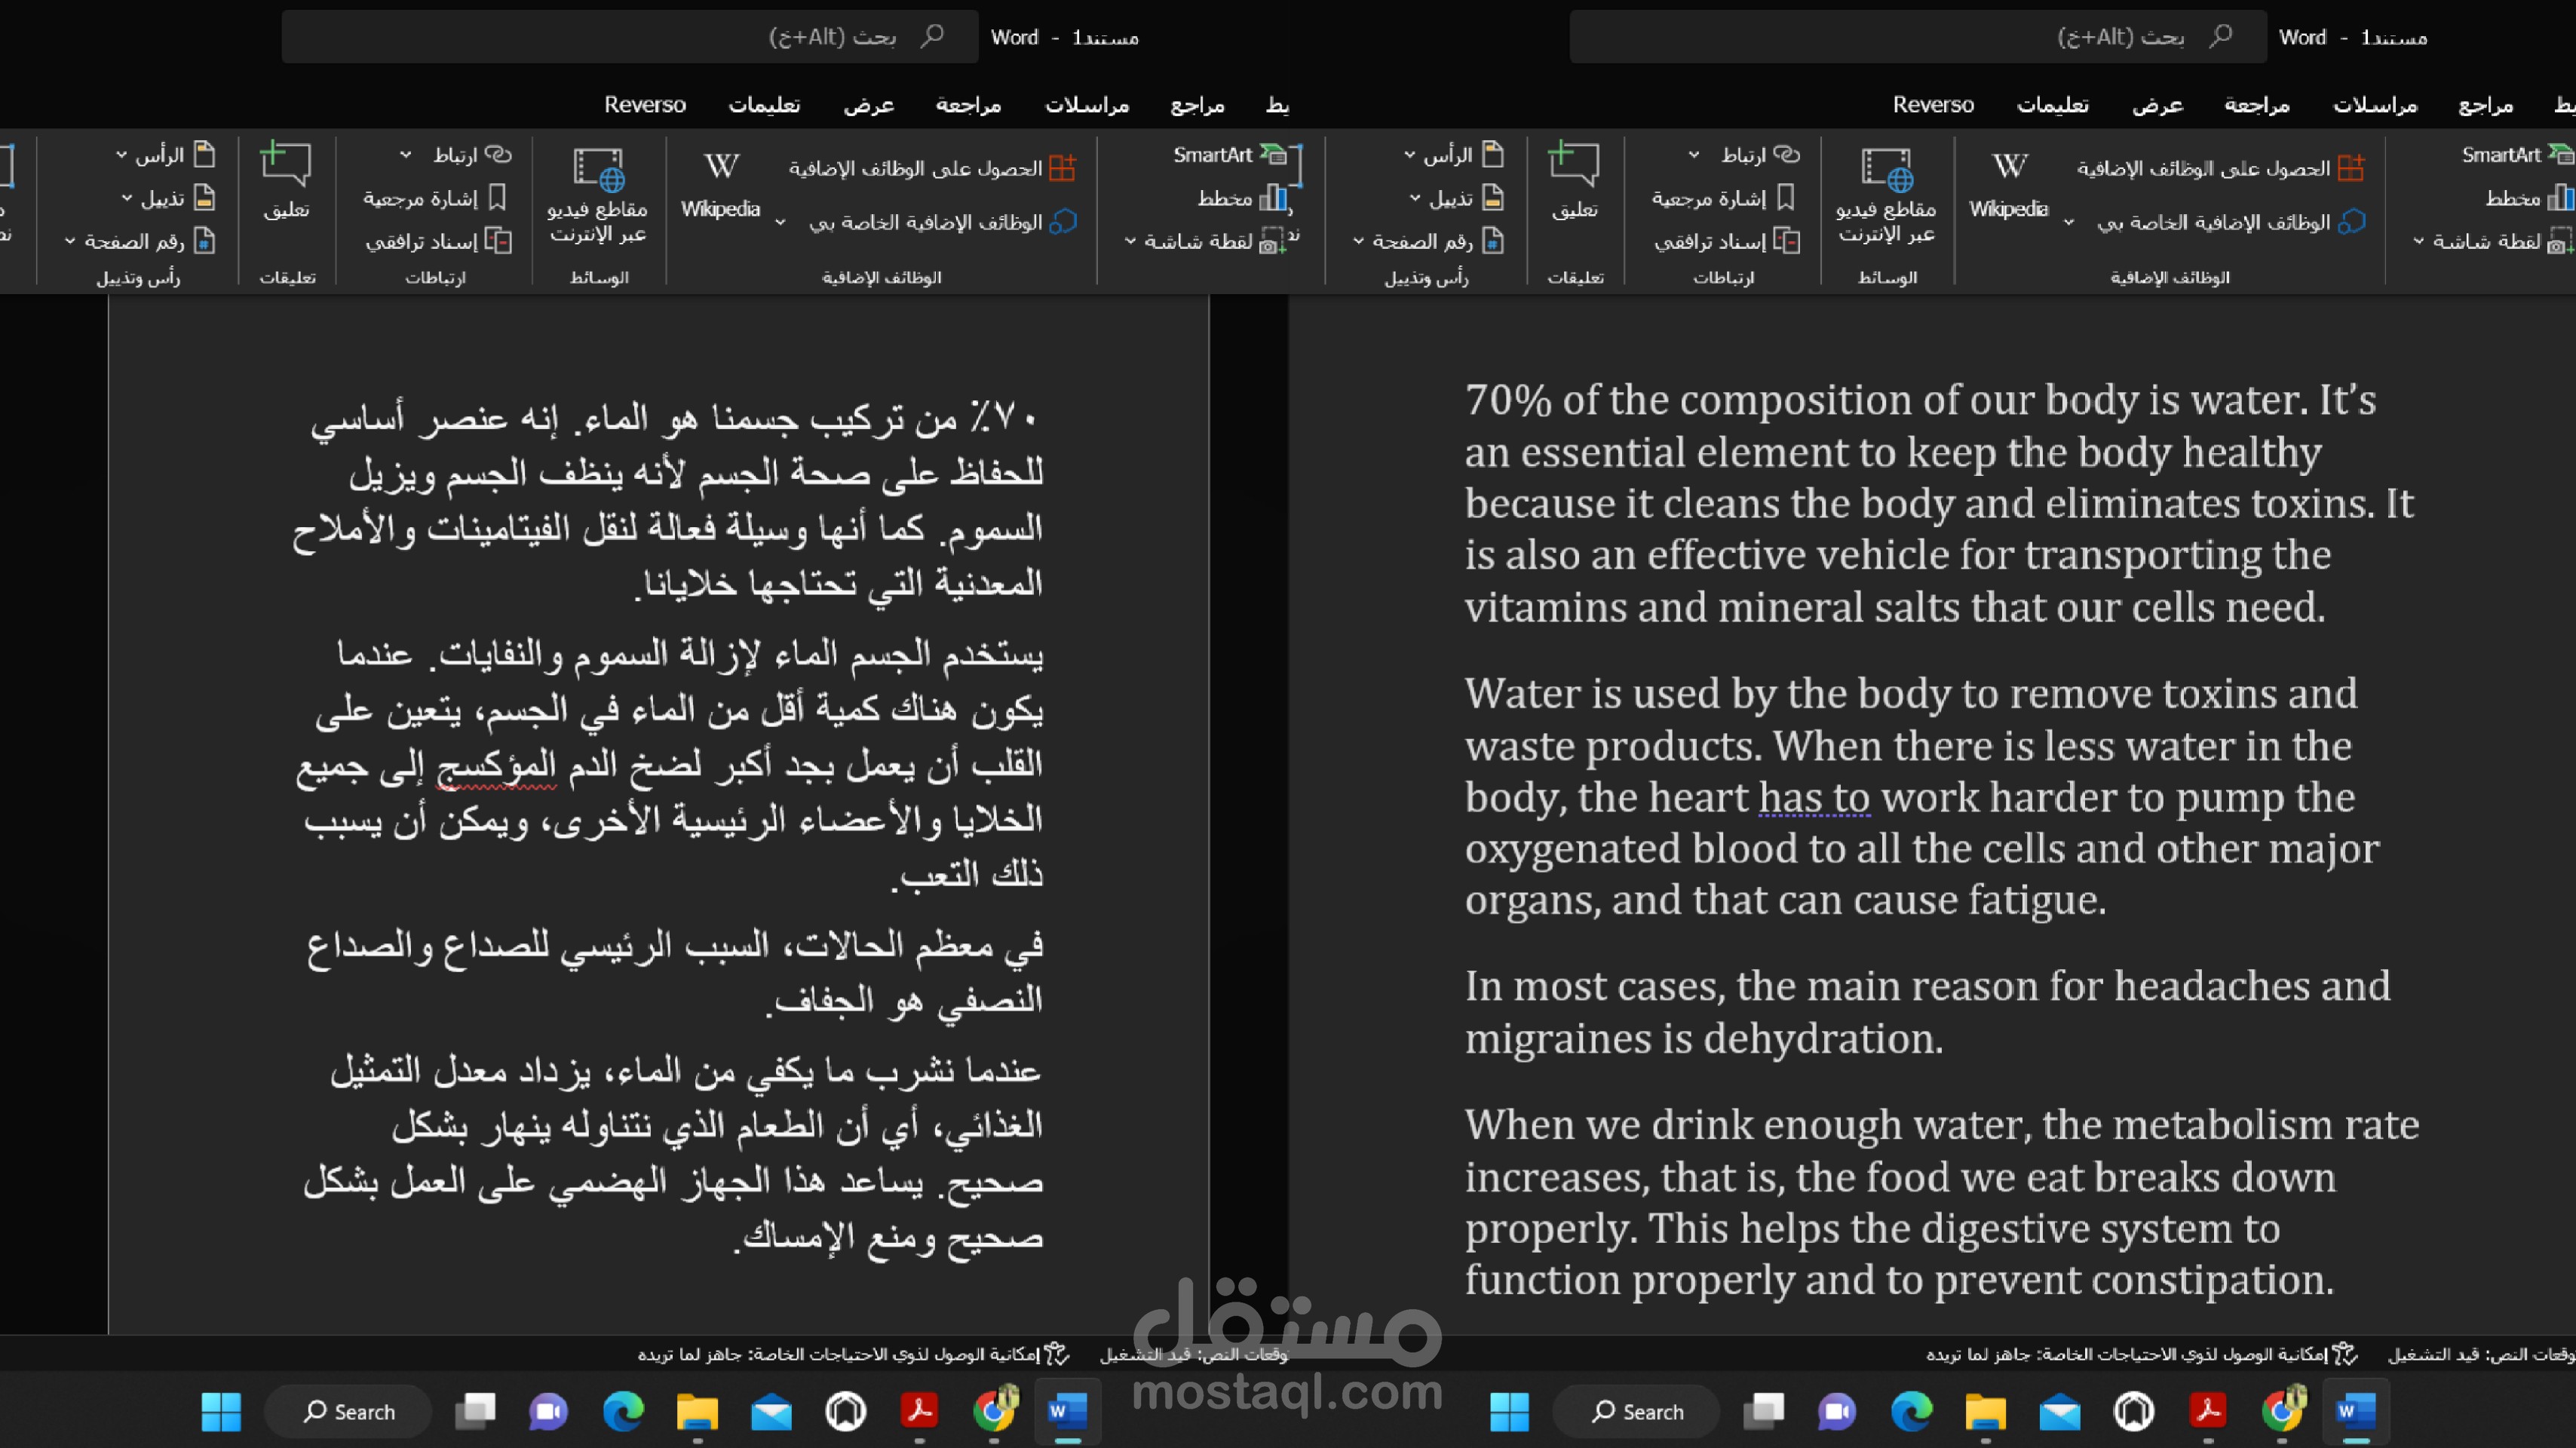Expand Header (الرأس) dropdown in left window

pyautogui.click(x=121, y=155)
